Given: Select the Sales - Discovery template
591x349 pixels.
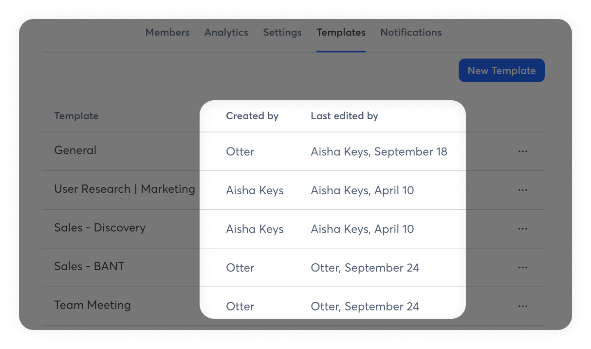Looking at the screenshot, I should coord(100,228).
